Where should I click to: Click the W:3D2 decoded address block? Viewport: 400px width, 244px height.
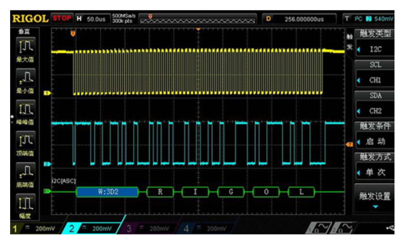108,192
